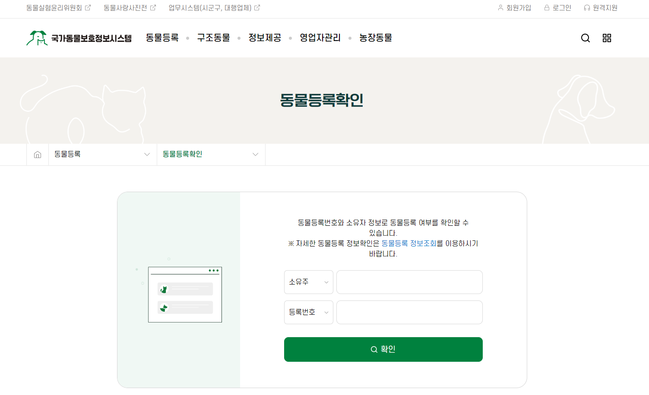Open 업무시스템(시군구, 대행업체) external link
The width and height of the screenshot is (649, 395).
pyautogui.click(x=214, y=8)
